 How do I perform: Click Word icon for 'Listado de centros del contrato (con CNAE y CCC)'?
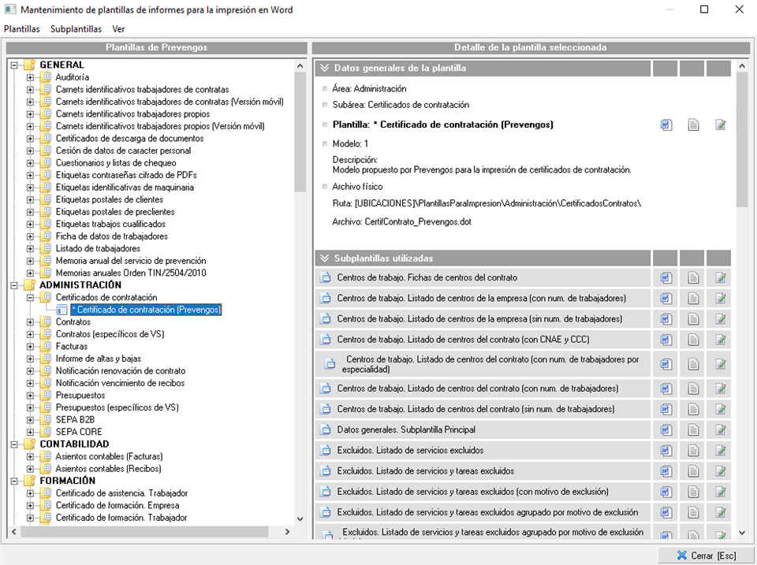[666, 340]
